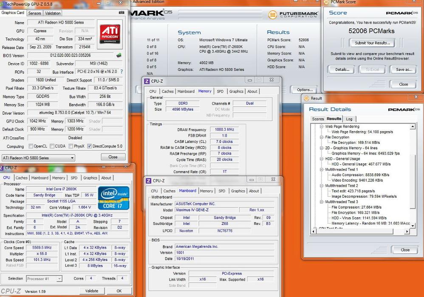Click Close button in GPU-Z window
The height and width of the screenshot is (297, 424).
tap(113, 157)
